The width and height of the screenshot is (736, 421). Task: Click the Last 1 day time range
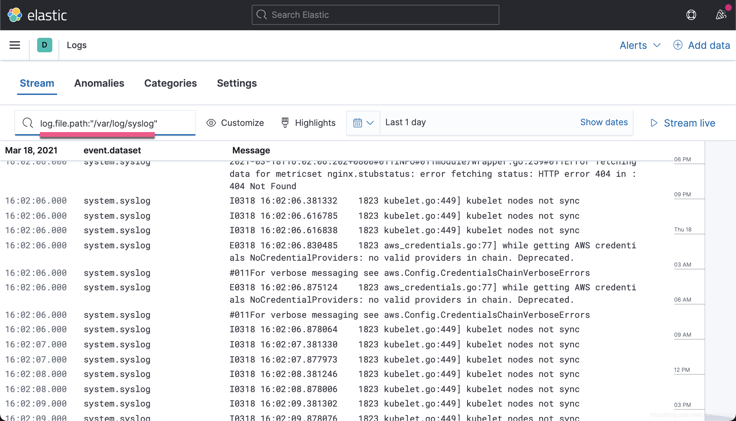(406, 122)
